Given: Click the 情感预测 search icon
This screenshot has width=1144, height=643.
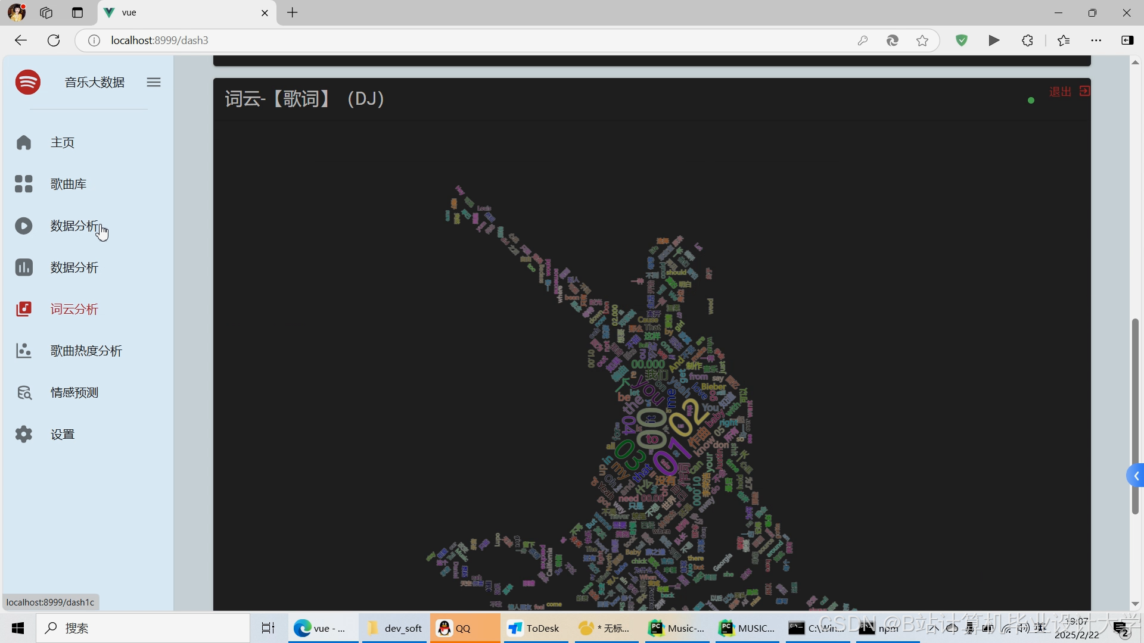Looking at the screenshot, I should click(x=24, y=393).
